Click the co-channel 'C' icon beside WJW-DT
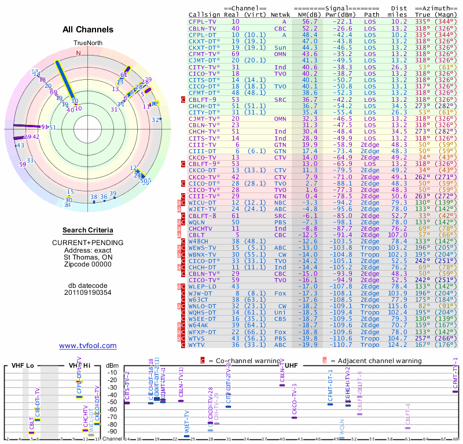 click(183, 293)
